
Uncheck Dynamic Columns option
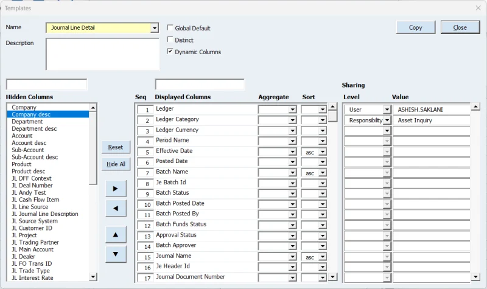pyautogui.click(x=170, y=51)
